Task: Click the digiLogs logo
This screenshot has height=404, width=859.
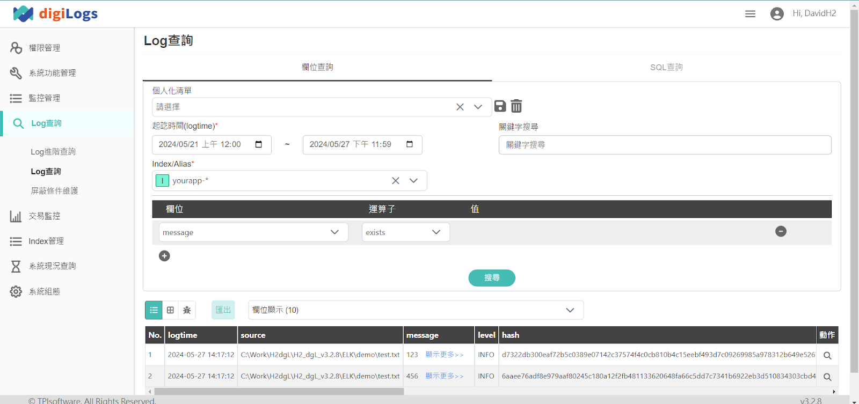Action: (x=55, y=13)
